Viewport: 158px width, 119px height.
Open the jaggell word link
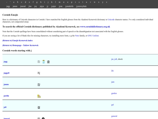(x=6, y=73)
